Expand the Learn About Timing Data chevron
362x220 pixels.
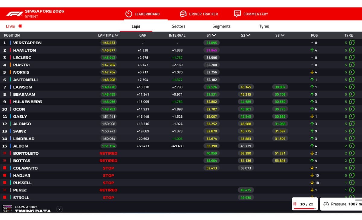click(59, 209)
